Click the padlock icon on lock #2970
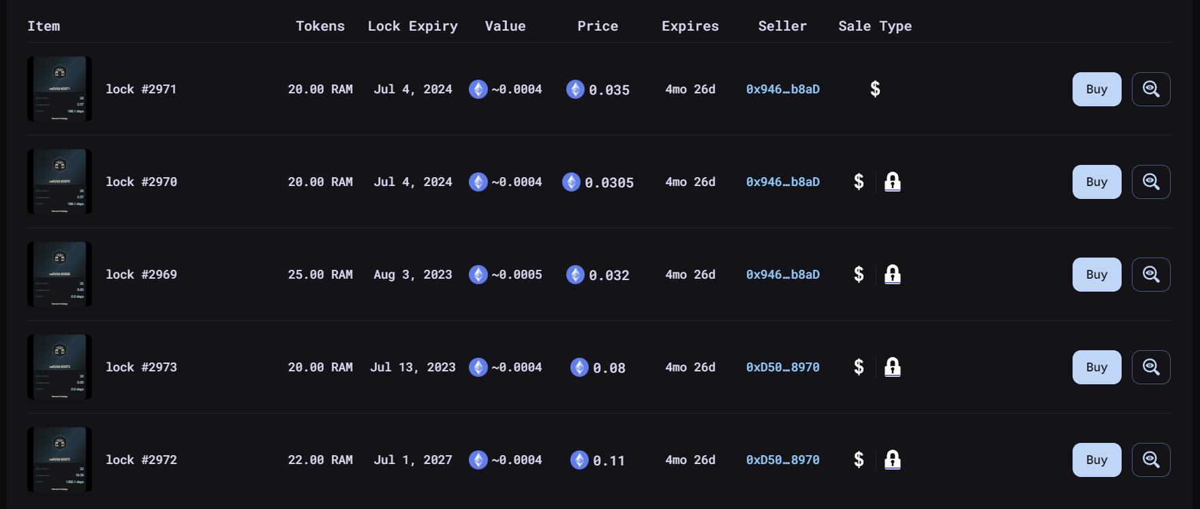Screen dimensions: 1200x509 [x=892, y=182]
